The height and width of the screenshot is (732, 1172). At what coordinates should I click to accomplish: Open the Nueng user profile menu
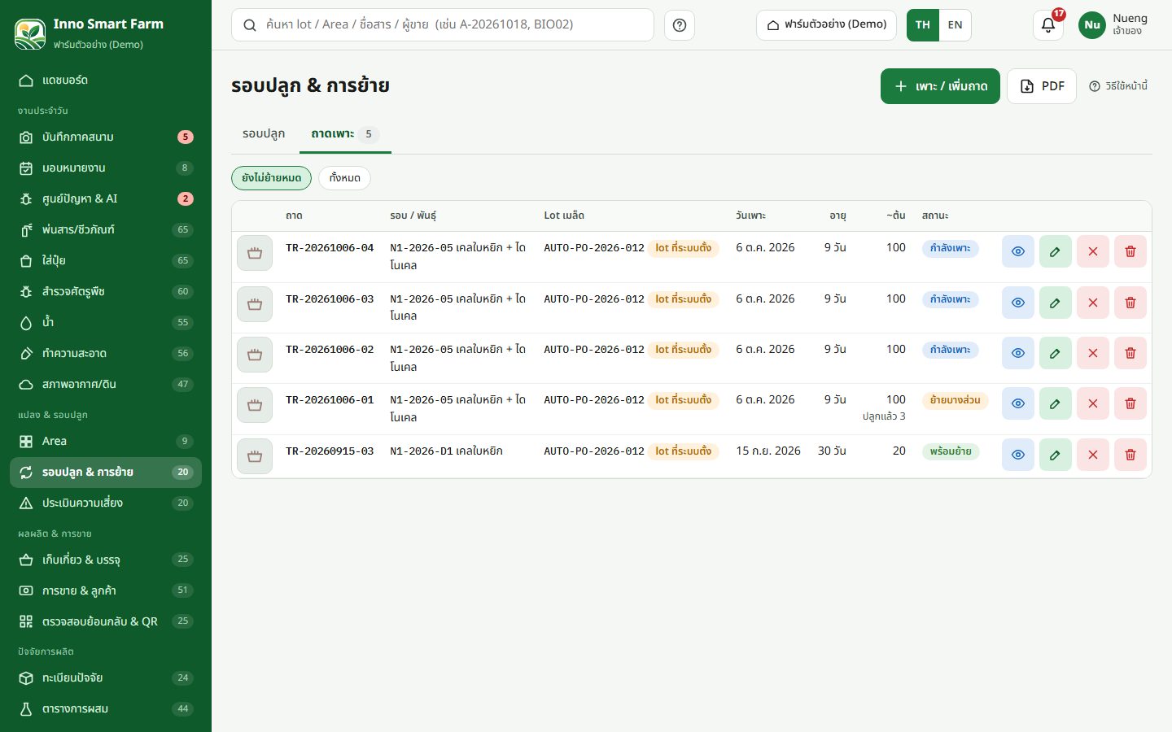tap(1113, 25)
